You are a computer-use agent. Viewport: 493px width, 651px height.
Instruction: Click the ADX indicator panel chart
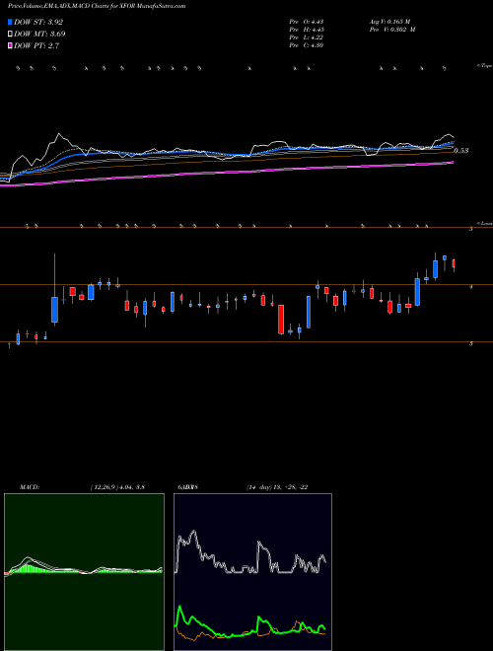252,572
